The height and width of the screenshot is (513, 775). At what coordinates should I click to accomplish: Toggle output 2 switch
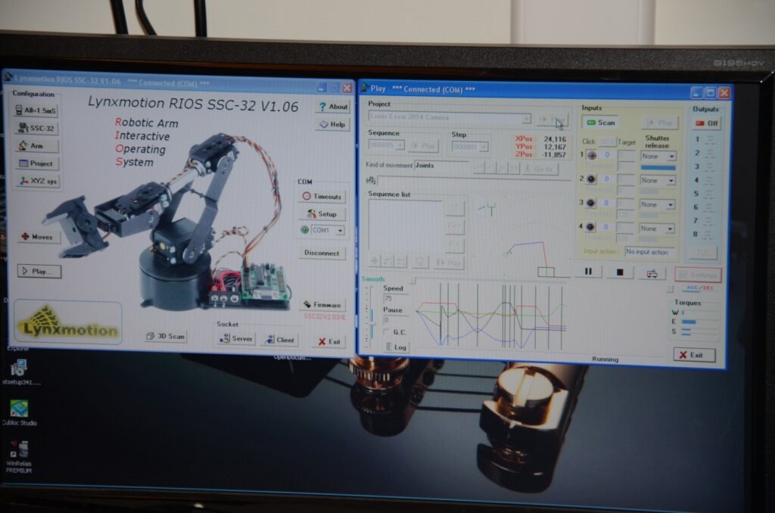click(x=710, y=153)
